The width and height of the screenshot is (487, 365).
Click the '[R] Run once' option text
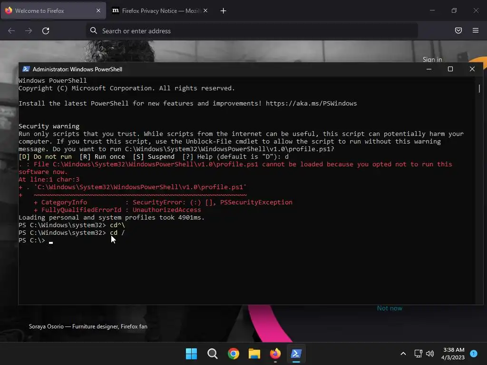(x=102, y=157)
